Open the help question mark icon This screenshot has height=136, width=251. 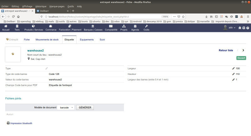click(x=248, y=28)
